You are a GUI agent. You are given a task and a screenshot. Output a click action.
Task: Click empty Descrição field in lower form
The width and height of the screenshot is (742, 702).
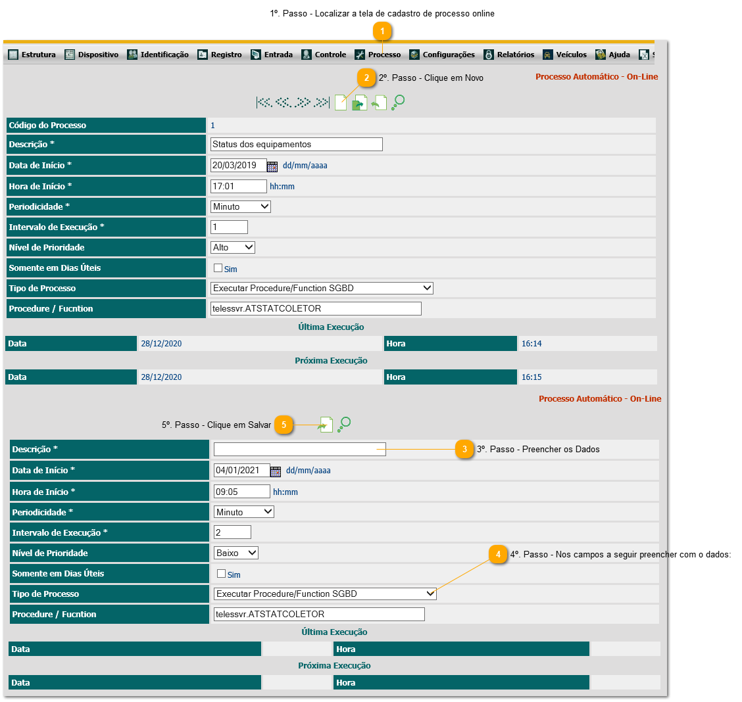tap(299, 450)
